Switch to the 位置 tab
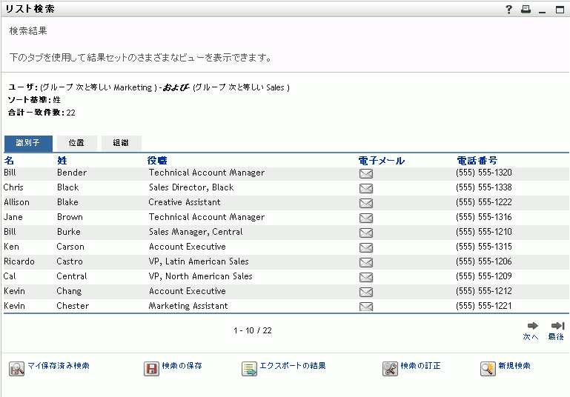The image size is (570, 397). [x=76, y=143]
